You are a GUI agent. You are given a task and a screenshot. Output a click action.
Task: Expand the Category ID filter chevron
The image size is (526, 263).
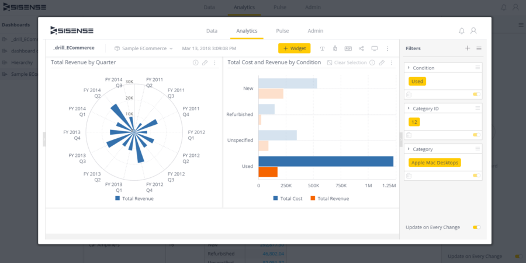pyautogui.click(x=409, y=108)
